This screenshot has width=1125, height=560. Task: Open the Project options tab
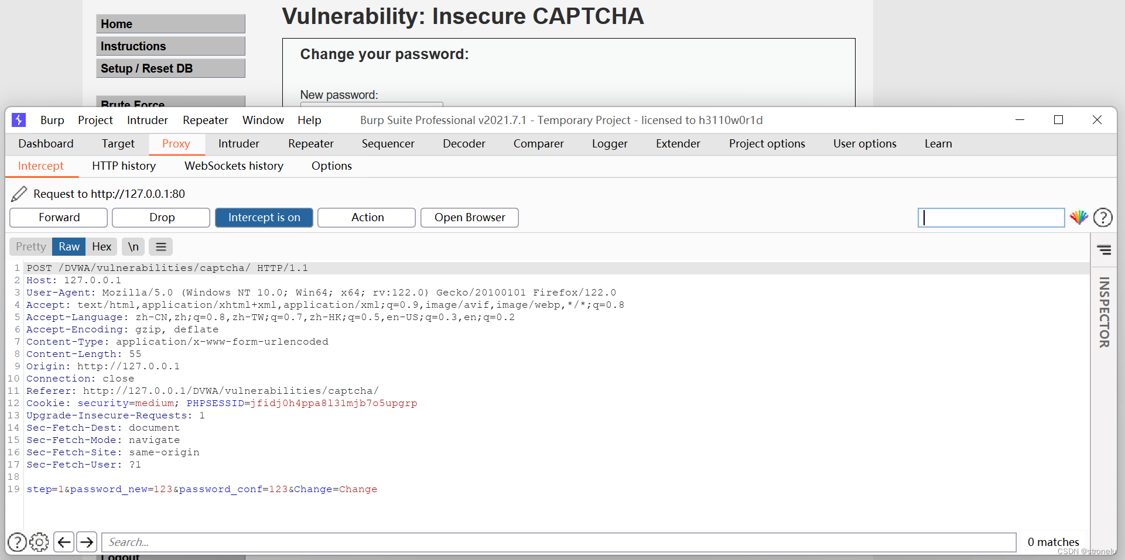(x=767, y=144)
